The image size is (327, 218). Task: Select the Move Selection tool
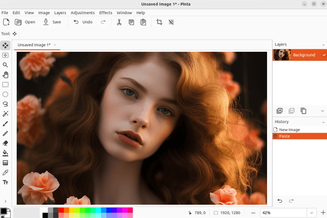point(5,55)
